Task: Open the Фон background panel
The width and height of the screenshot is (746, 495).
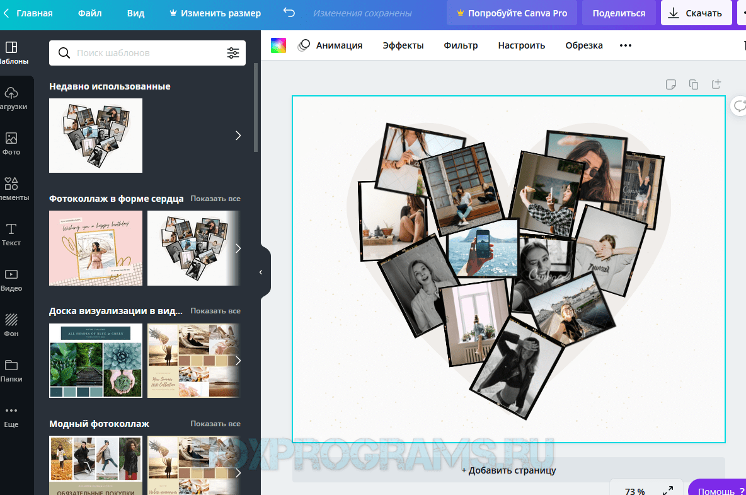Action: [11, 325]
